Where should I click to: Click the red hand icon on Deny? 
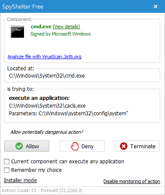(75, 146)
